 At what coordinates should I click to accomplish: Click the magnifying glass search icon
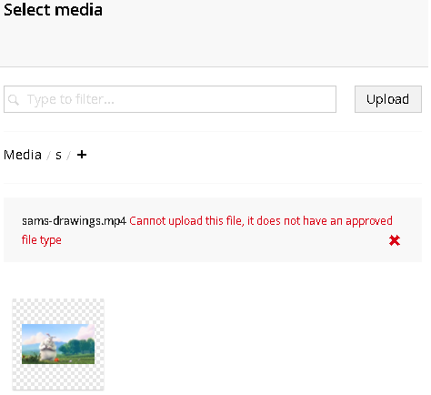(14, 99)
